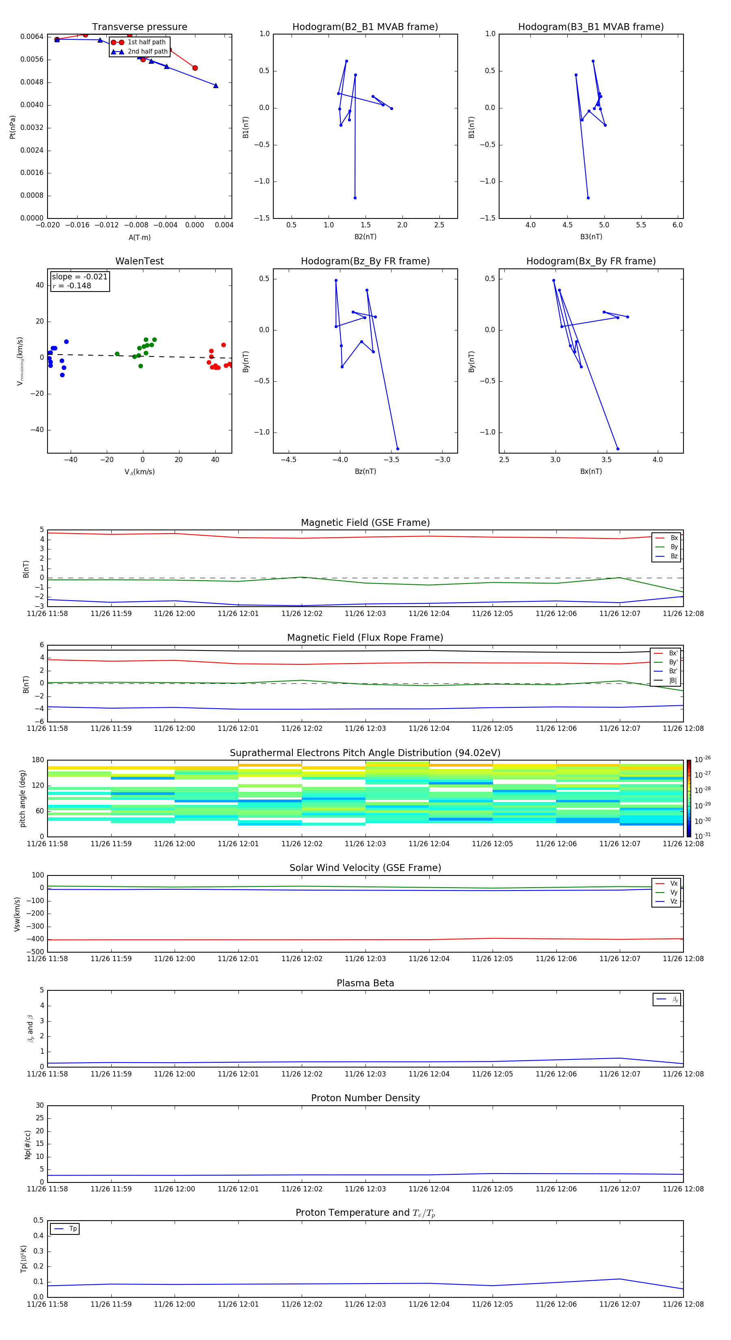Click the 'Transverse pressure' plot title
Image resolution: width=731 pixels, height=1340 pixels.
[139, 27]
